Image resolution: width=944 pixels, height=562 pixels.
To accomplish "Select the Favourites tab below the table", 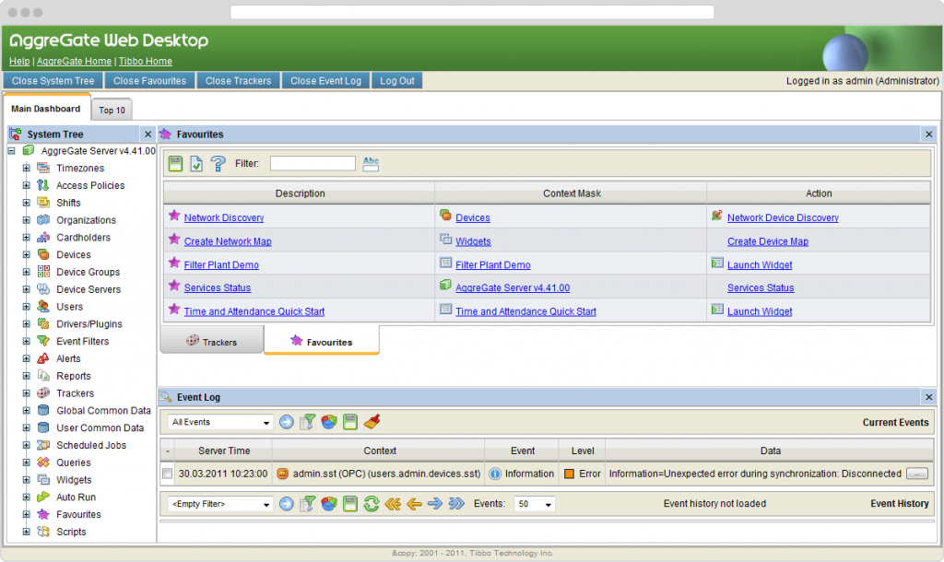I will [x=322, y=341].
